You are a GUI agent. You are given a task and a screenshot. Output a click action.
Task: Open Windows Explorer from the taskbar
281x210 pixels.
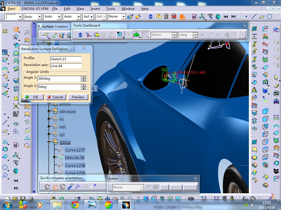click(57, 205)
